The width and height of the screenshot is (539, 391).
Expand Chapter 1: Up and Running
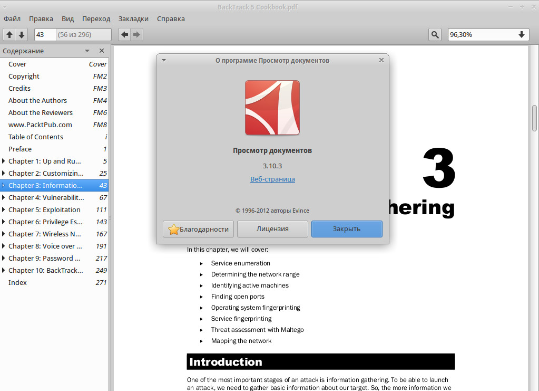tap(4, 161)
